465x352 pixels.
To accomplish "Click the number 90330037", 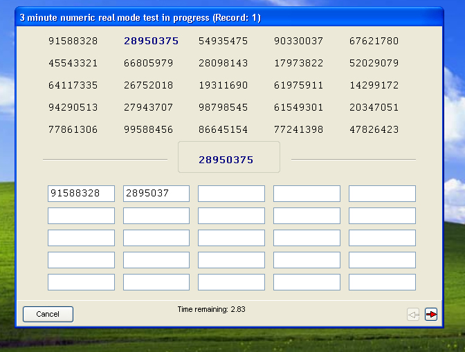I will [299, 41].
